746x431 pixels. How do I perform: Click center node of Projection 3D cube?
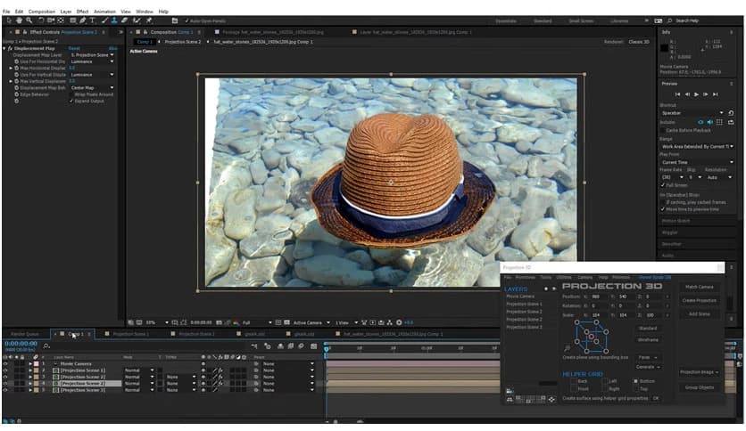(x=592, y=337)
